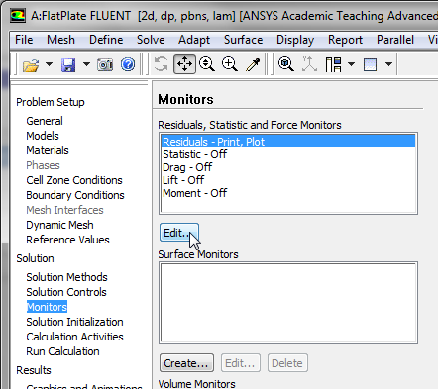This screenshot has width=438, height=389.
Task: Open dropdown arrow next to graphics window icon
Action: 389,64
